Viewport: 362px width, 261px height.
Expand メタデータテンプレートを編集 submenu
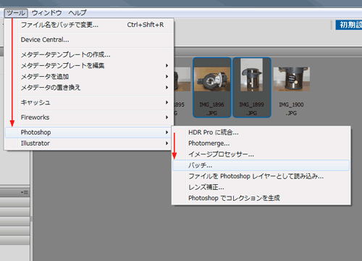pos(89,66)
